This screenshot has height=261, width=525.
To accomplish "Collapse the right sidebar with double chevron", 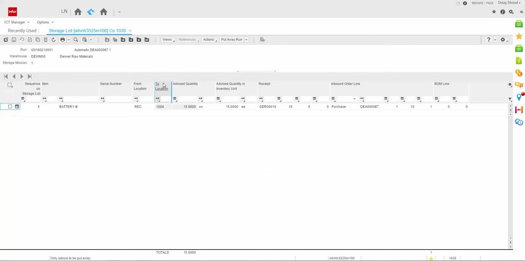I will tap(521, 12).
